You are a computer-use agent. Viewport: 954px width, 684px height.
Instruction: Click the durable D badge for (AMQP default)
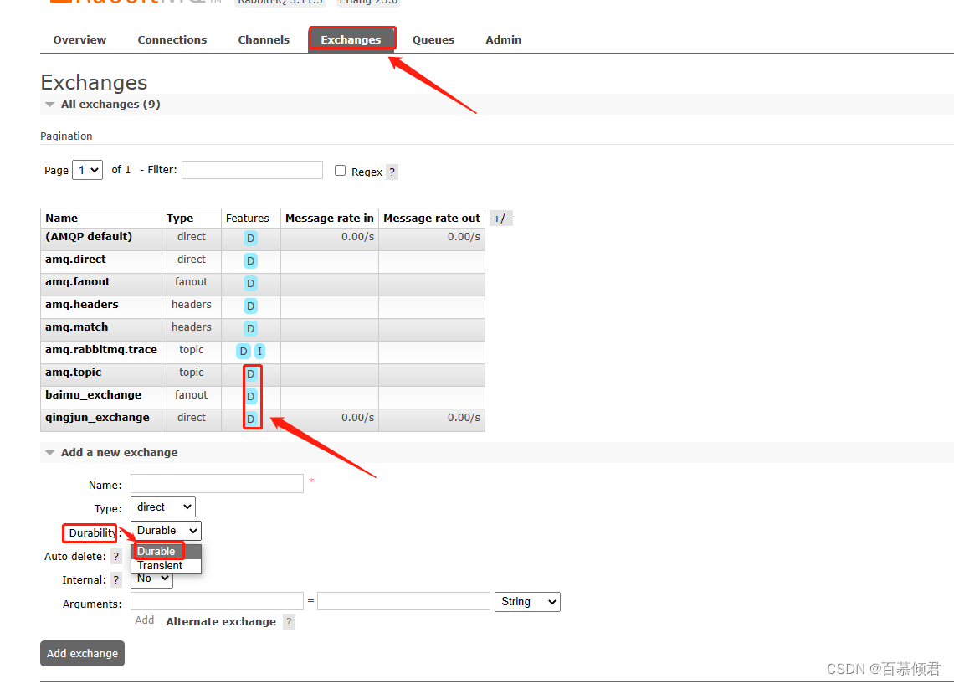pos(251,238)
